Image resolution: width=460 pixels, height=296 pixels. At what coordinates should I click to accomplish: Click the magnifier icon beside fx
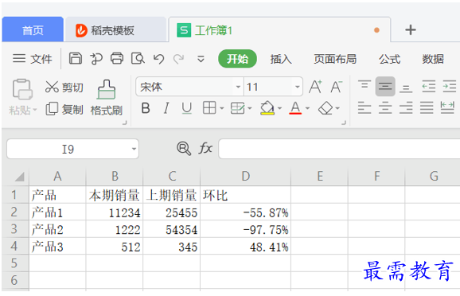tap(184, 148)
